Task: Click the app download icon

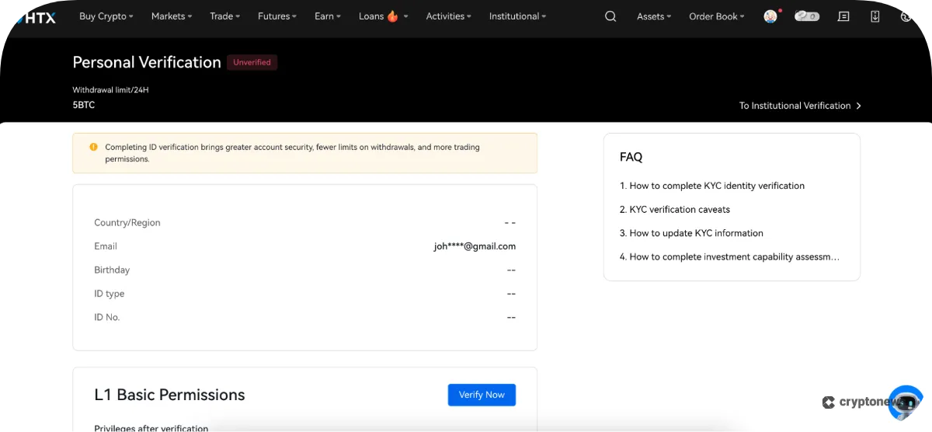Action: coord(875,16)
